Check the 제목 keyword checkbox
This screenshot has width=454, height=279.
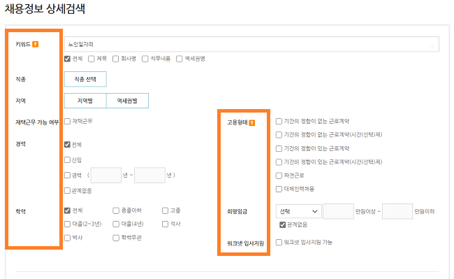point(91,59)
